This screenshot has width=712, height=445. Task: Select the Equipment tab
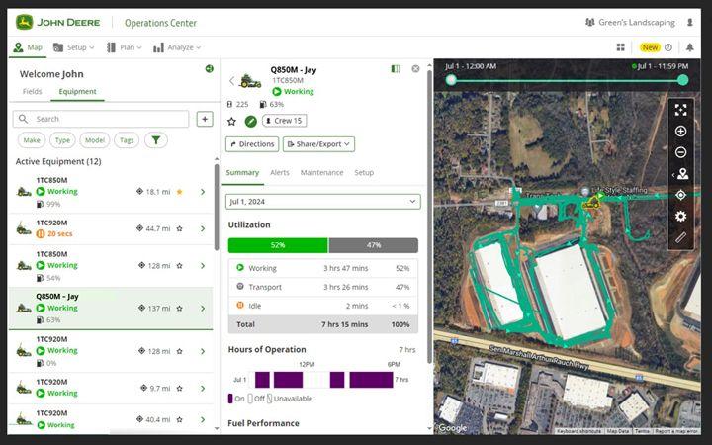point(78,91)
